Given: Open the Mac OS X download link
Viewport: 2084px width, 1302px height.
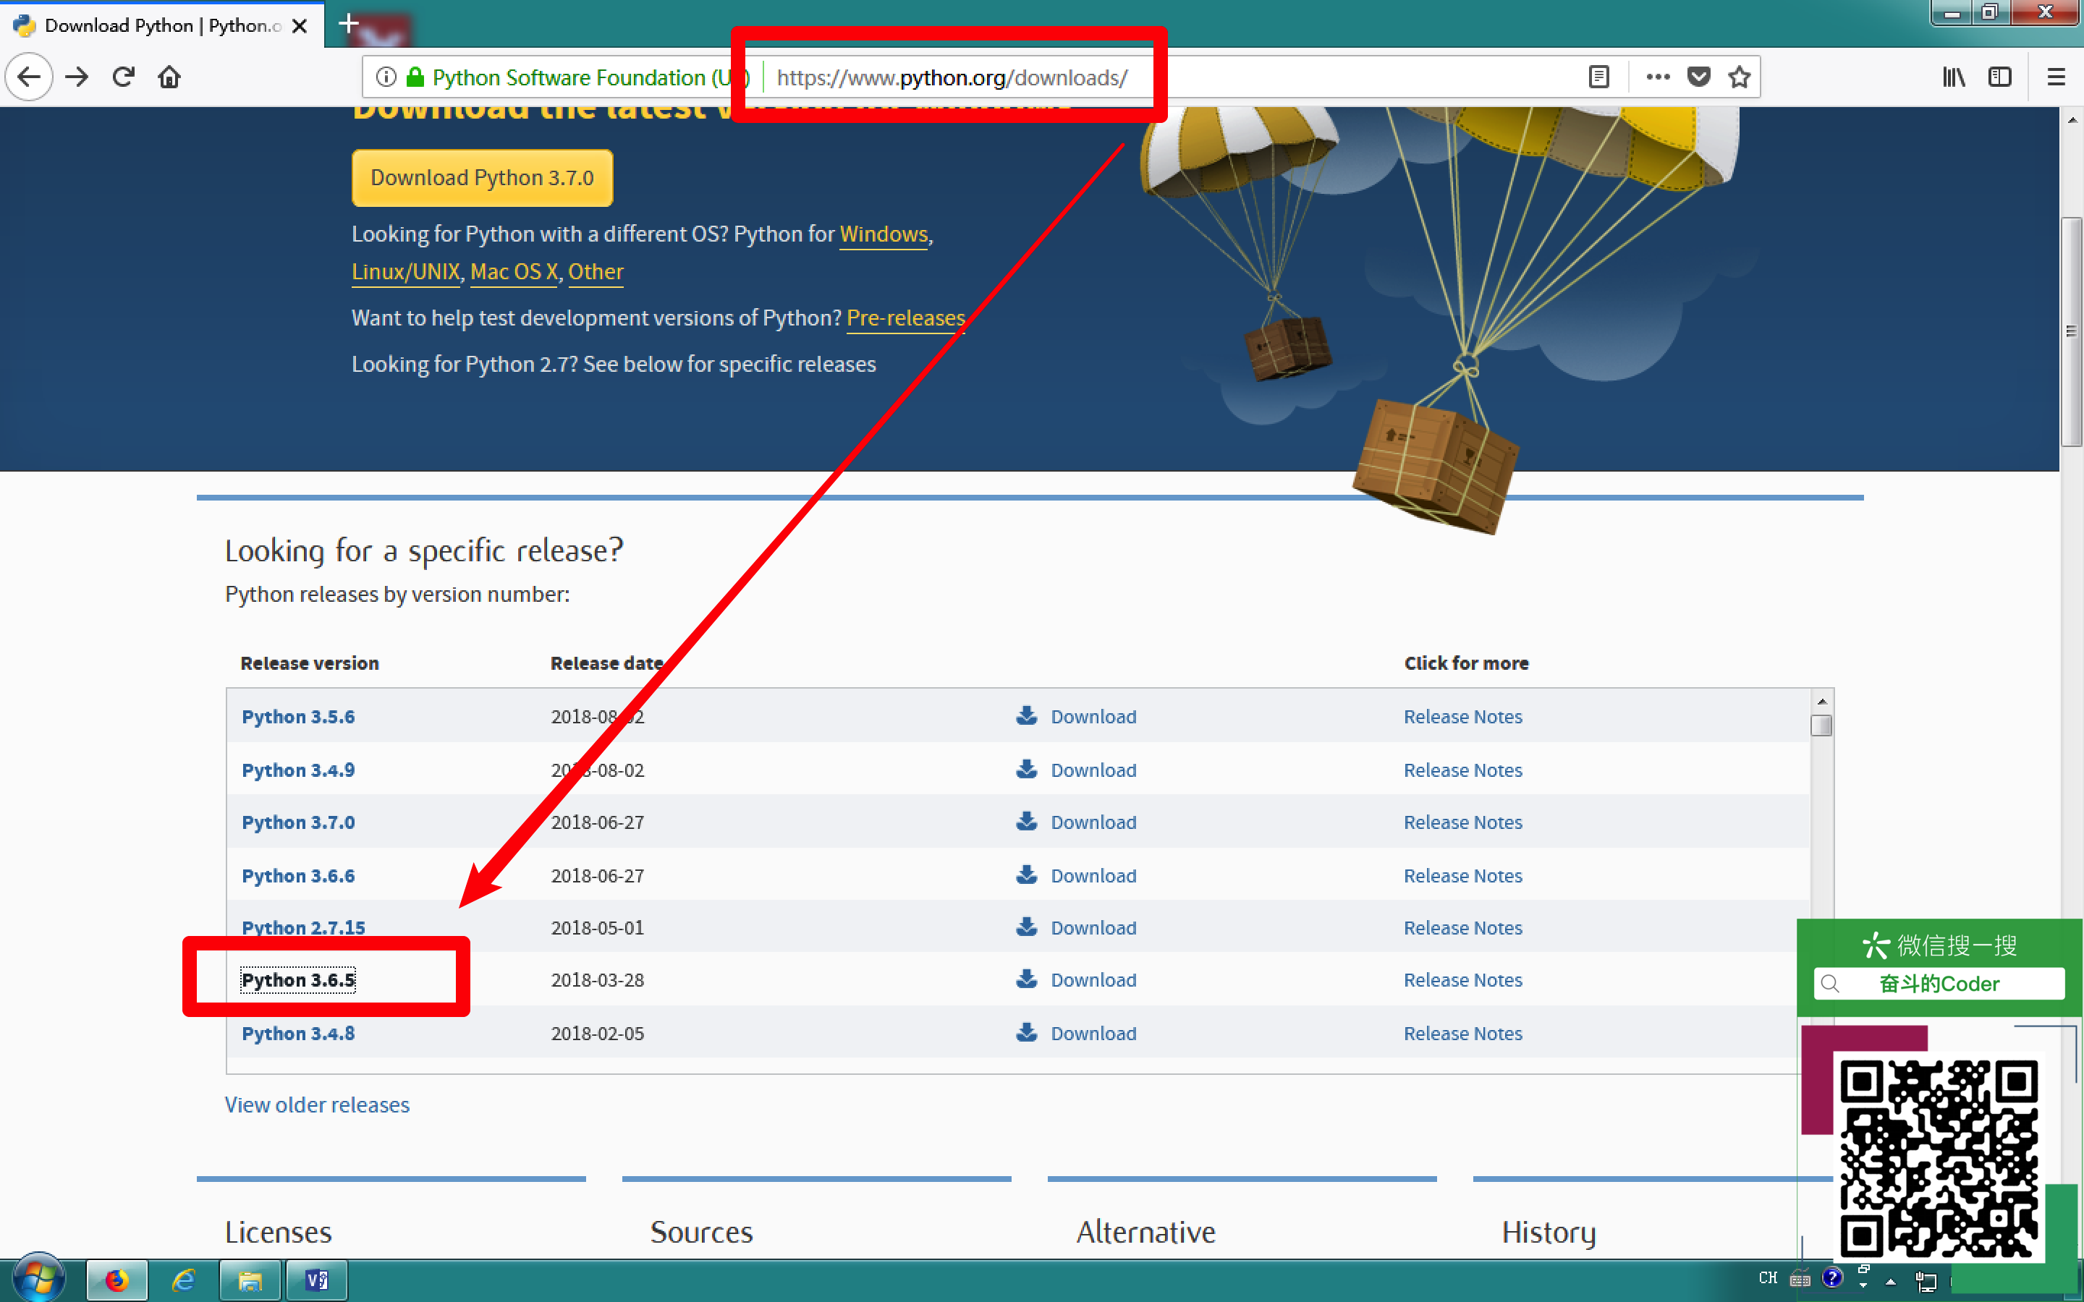Looking at the screenshot, I should 514,272.
